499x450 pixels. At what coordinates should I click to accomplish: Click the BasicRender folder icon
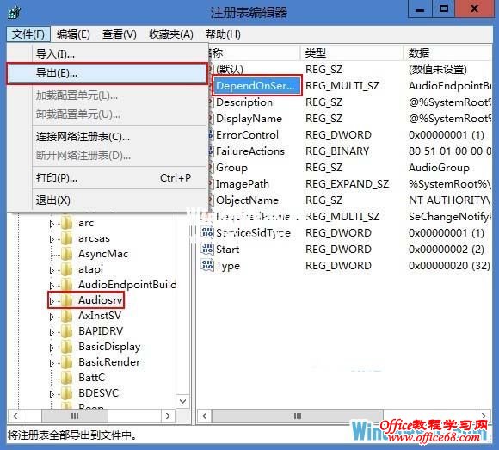point(66,362)
